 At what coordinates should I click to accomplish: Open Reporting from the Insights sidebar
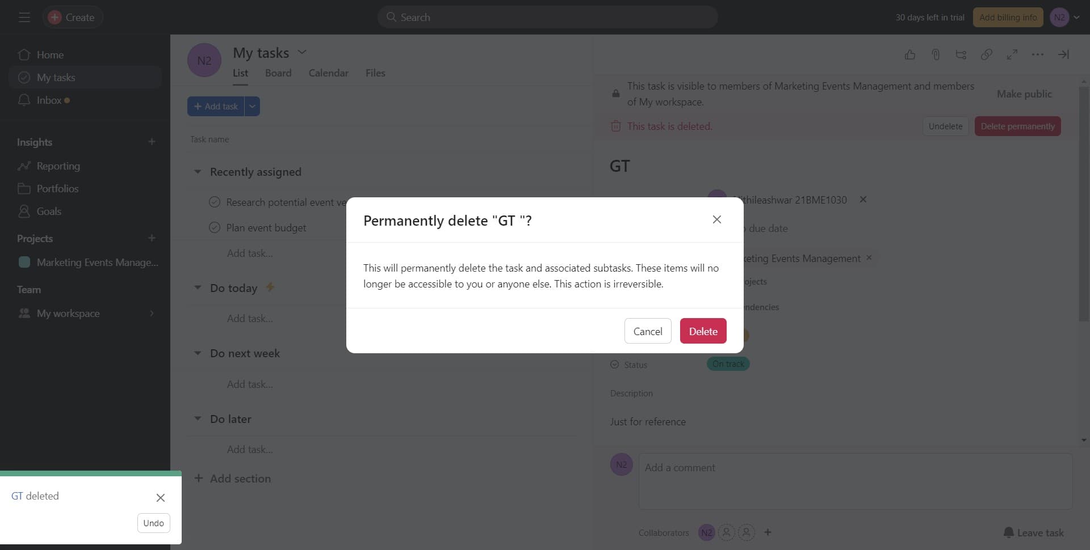58,166
